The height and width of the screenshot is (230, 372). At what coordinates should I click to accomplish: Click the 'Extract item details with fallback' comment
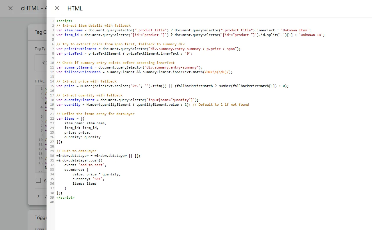[x=94, y=26]
